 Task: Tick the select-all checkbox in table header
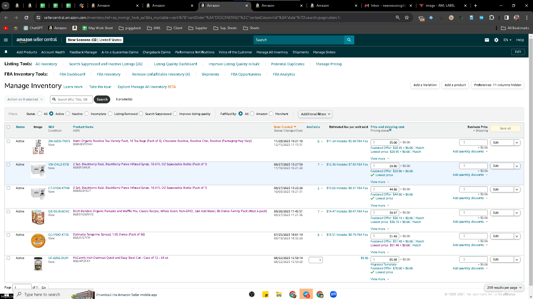[x=8, y=127]
